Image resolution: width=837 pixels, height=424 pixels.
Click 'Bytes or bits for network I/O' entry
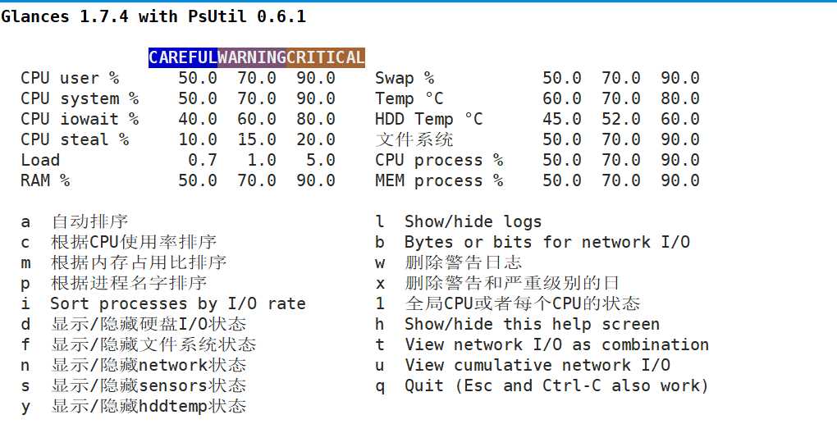pyautogui.click(x=547, y=242)
